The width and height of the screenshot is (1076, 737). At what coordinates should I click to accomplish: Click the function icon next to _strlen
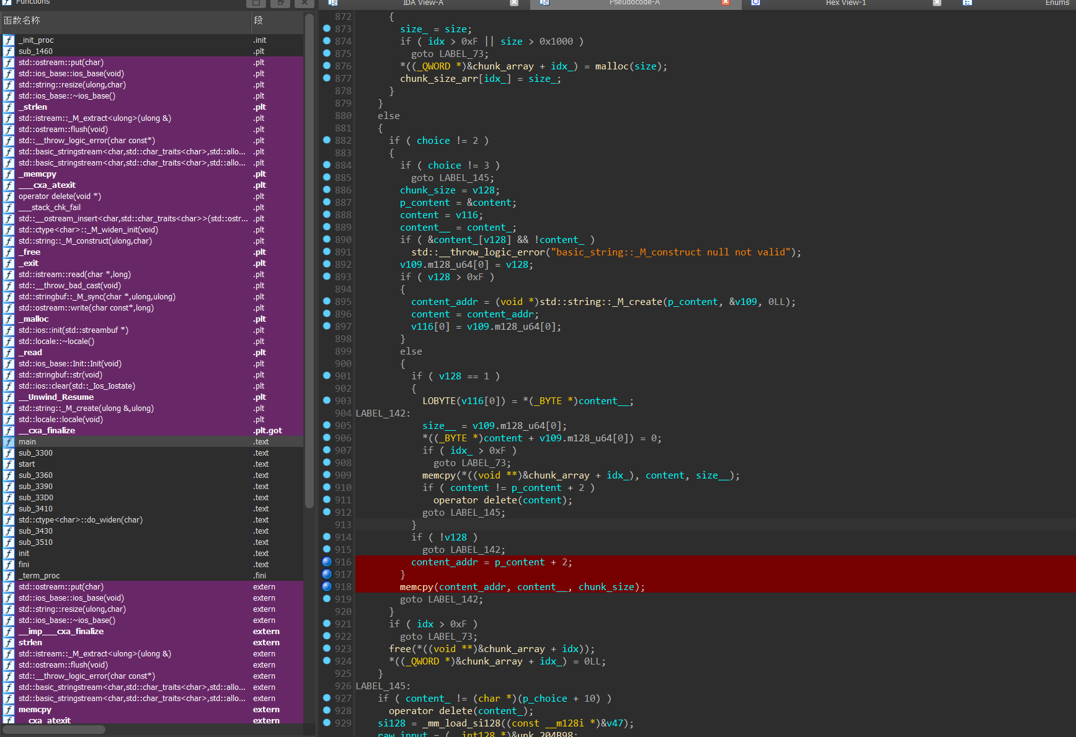(x=9, y=107)
